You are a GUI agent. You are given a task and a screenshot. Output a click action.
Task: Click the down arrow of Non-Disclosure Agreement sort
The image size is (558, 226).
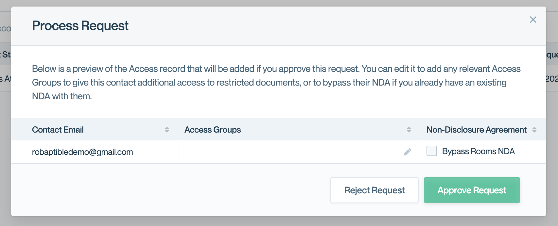[x=534, y=131]
